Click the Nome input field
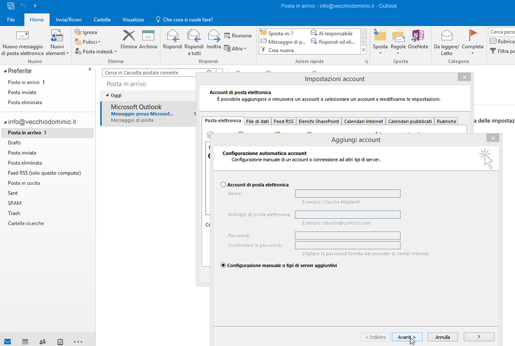515x346 pixels. tap(348, 194)
